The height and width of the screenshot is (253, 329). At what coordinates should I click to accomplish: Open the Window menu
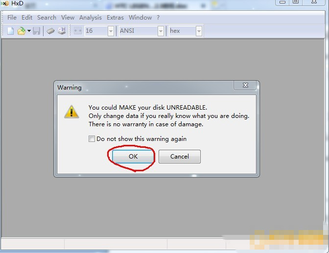click(x=140, y=18)
